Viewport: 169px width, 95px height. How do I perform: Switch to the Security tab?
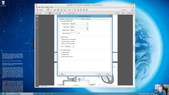68,19
